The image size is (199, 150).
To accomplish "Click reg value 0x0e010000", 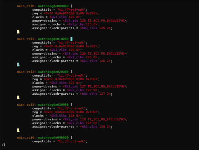I will point(65,46).
